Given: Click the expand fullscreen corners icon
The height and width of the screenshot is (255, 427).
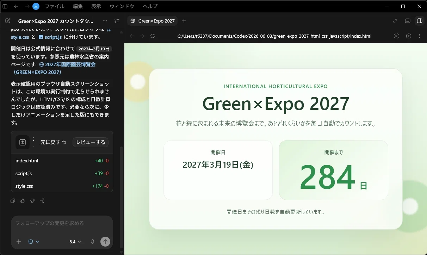Looking at the screenshot, I should pyautogui.click(x=395, y=21).
